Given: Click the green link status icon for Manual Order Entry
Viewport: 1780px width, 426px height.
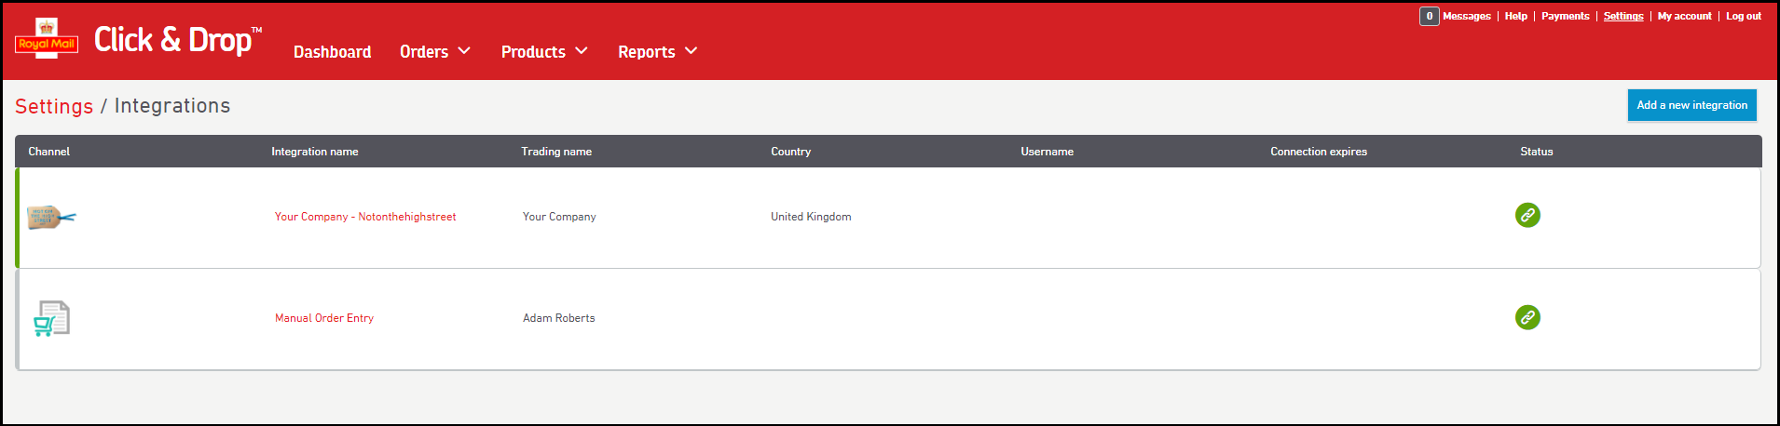Looking at the screenshot, I should (x=1527, y=318).
